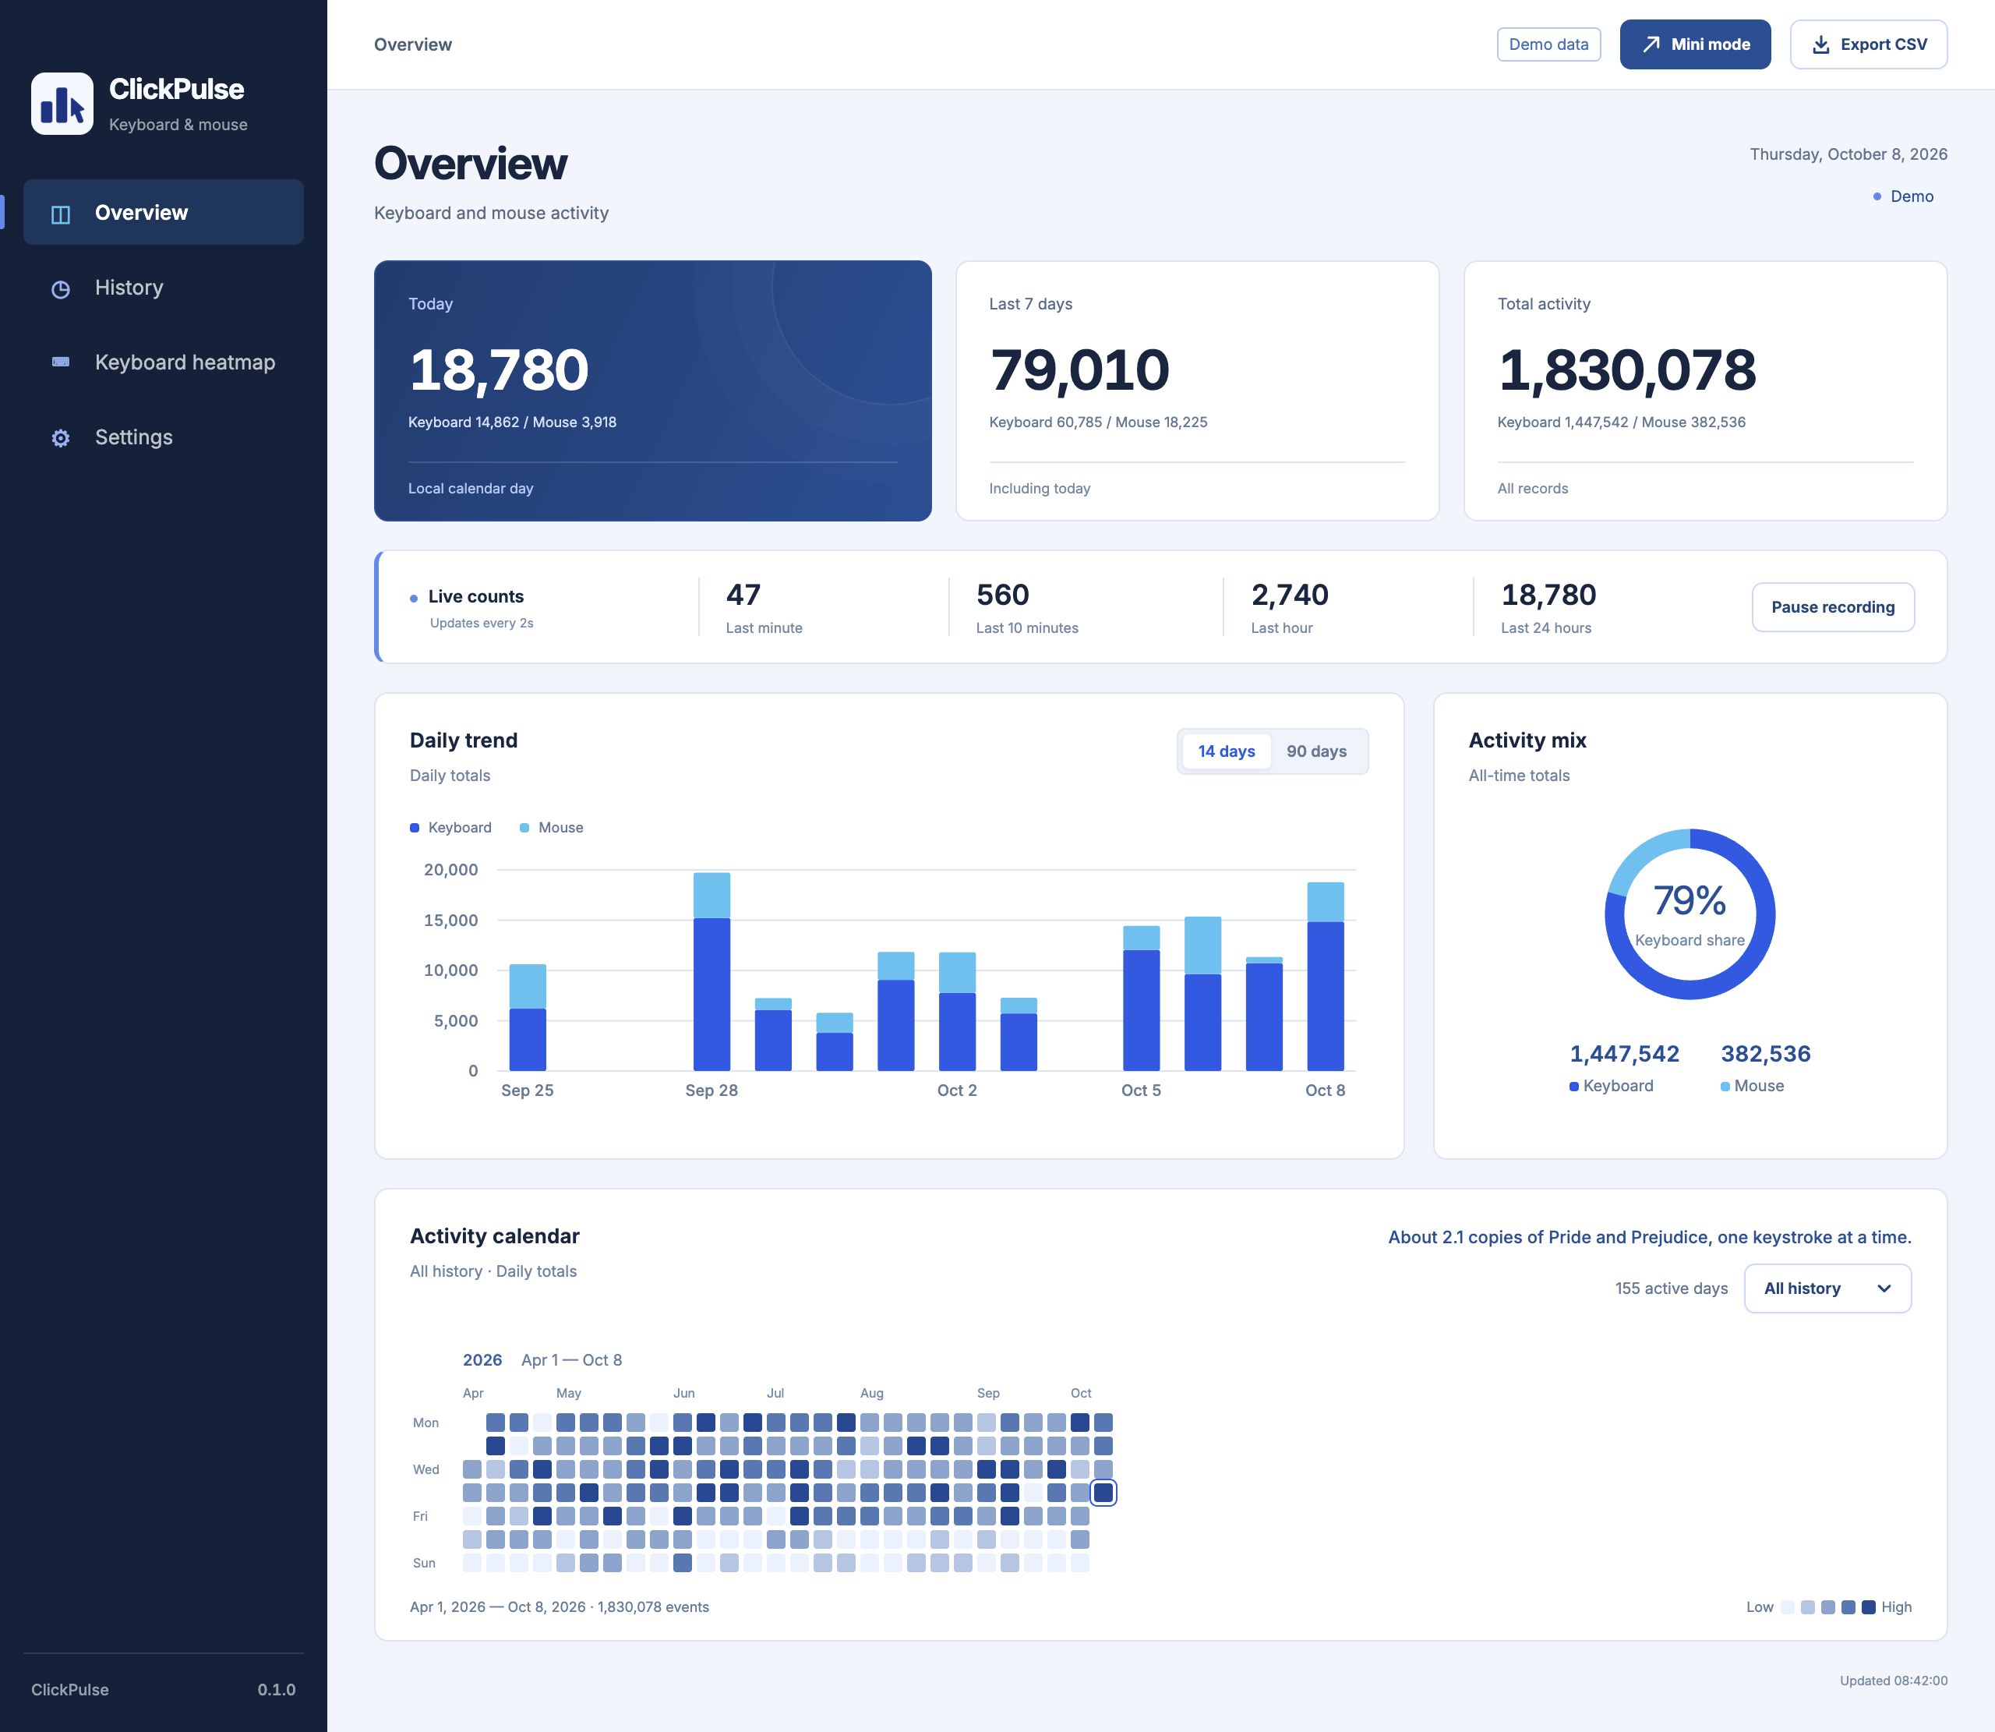Click the Live counts status dot
This screenshot has height=1732, width=1995.
point(414,599)
